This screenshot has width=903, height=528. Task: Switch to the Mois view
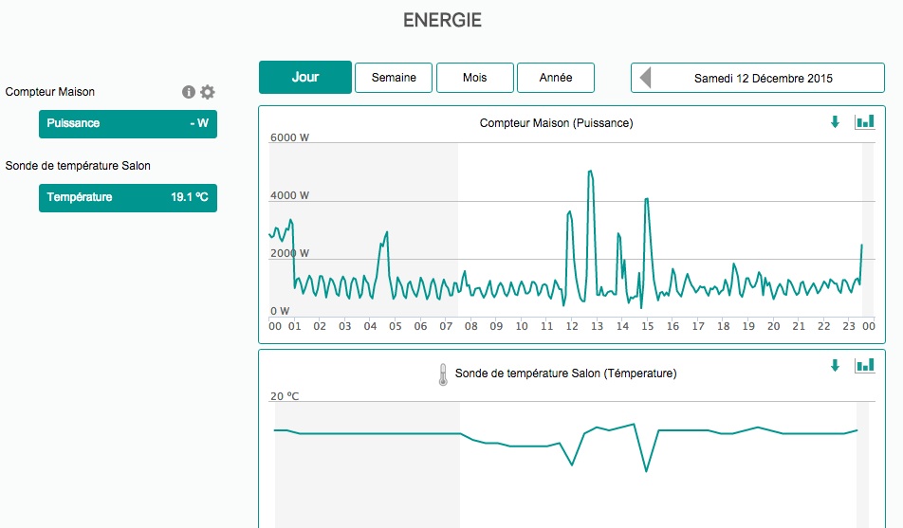click(x=474, y=78)
